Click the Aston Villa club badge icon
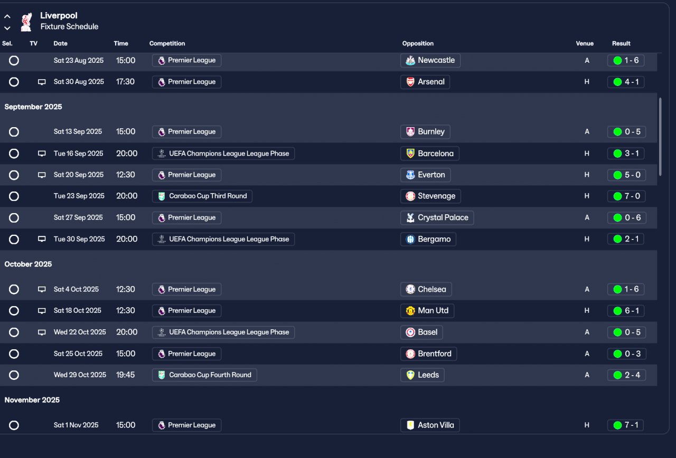 click(x=410, y=425)
